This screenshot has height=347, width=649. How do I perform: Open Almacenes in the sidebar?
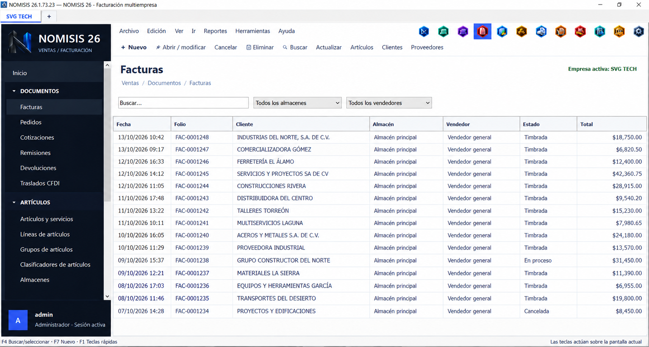pyautogui.click(x=35, y=280)
